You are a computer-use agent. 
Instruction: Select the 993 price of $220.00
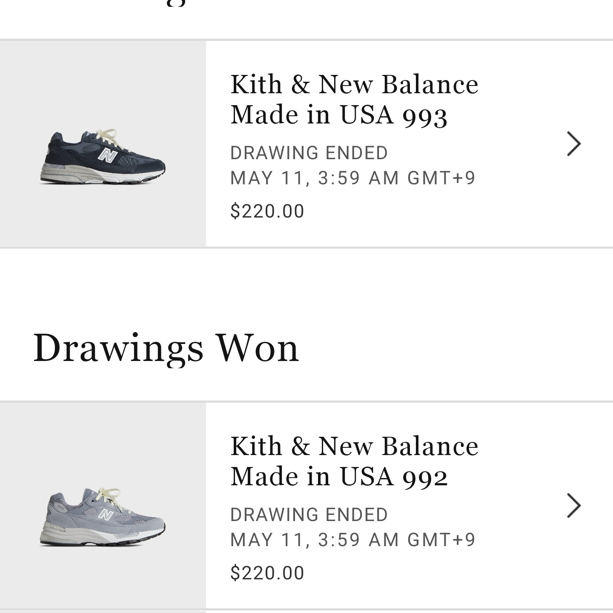(267, 211)
